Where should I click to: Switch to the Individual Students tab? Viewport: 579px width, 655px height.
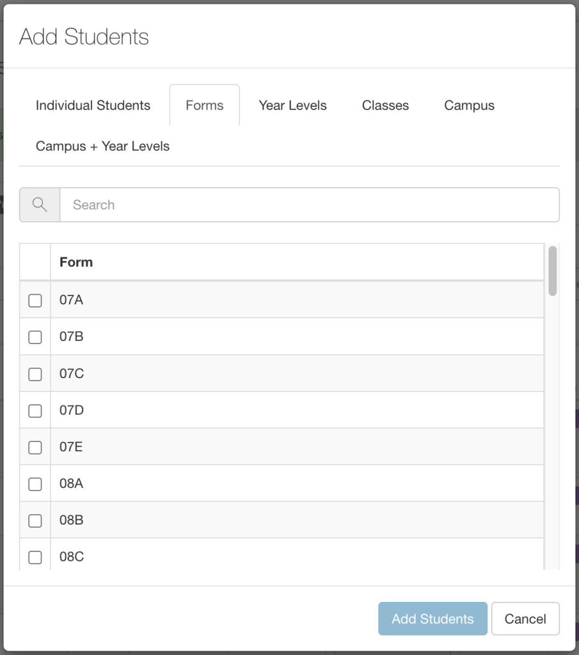point(93,106)
